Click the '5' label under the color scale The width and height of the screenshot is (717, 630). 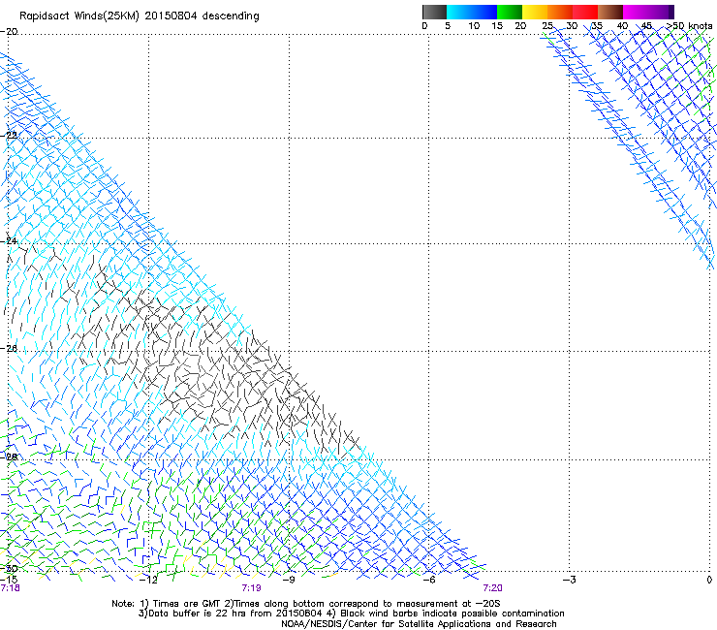(x=448, y=26)
